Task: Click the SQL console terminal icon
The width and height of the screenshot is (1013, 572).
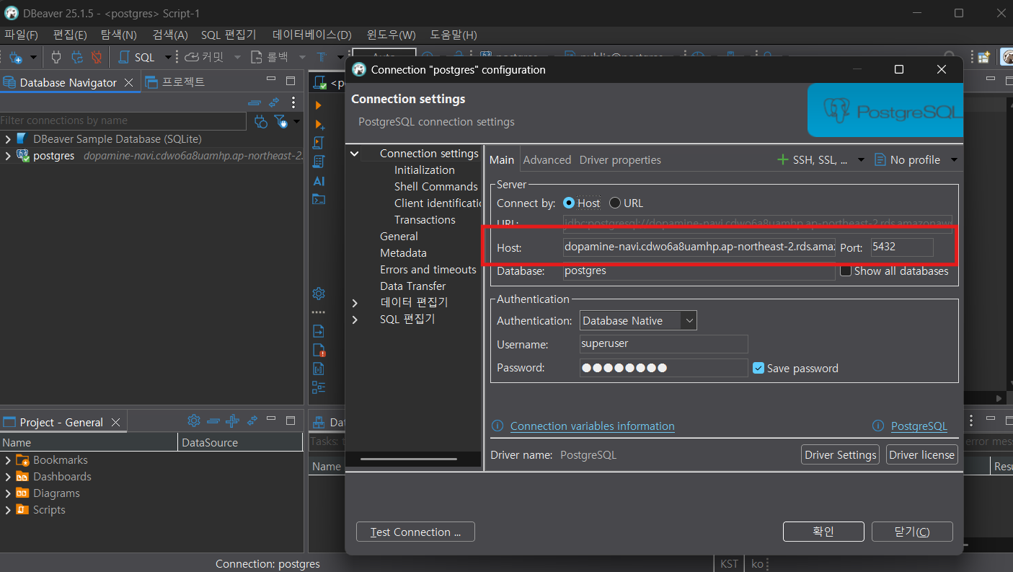Action: (319, 200)
